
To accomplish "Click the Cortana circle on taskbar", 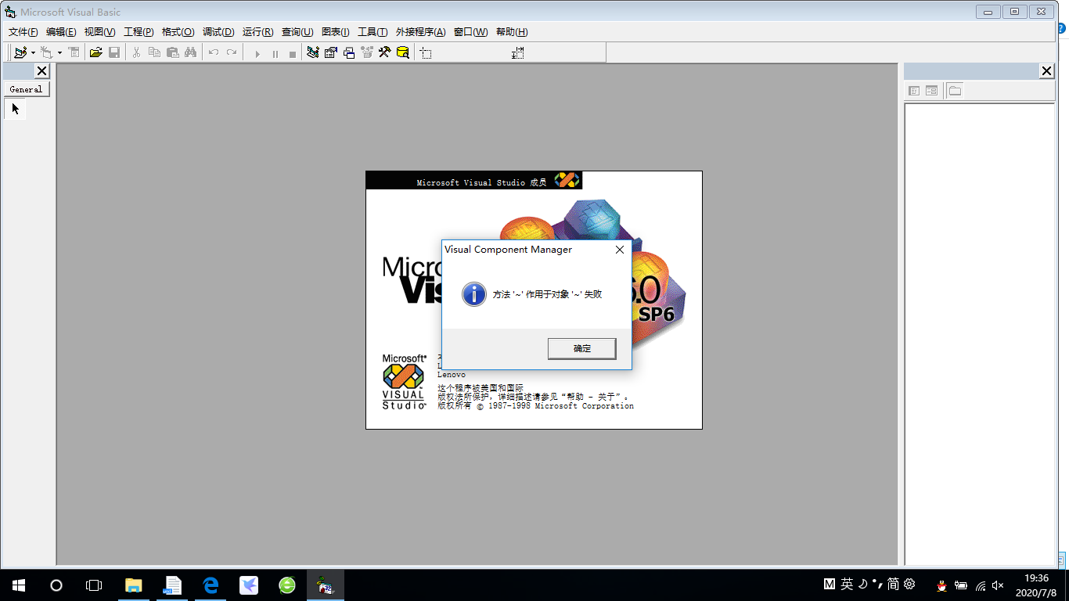I will (x=56, y=585).
